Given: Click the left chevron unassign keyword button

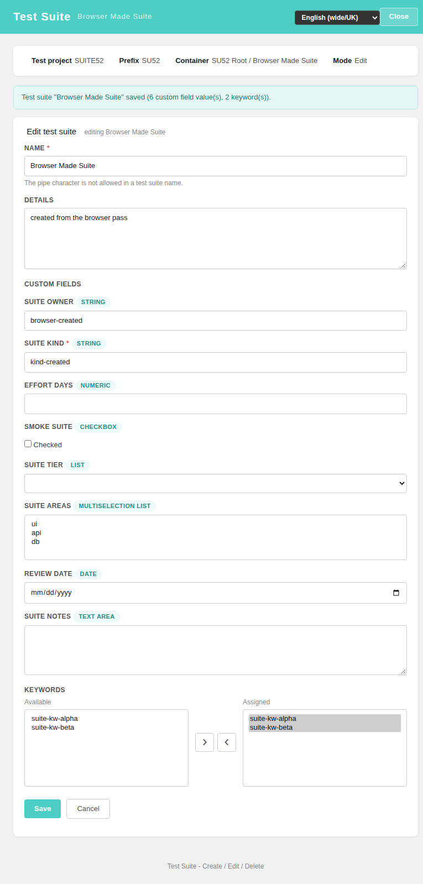Looking at the screenshot, I should [227, 742].
